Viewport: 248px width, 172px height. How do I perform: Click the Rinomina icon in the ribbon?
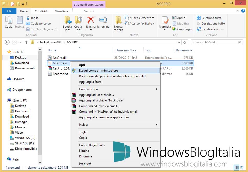pyautogui.click(x=103, y=20)
